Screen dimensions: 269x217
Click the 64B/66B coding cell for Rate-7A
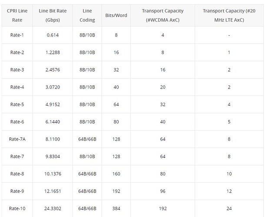(x=87, y=139)
